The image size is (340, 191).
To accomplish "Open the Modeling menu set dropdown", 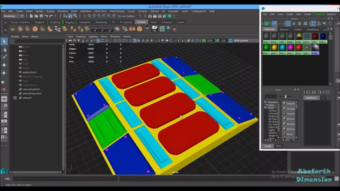I will (13, 16).
